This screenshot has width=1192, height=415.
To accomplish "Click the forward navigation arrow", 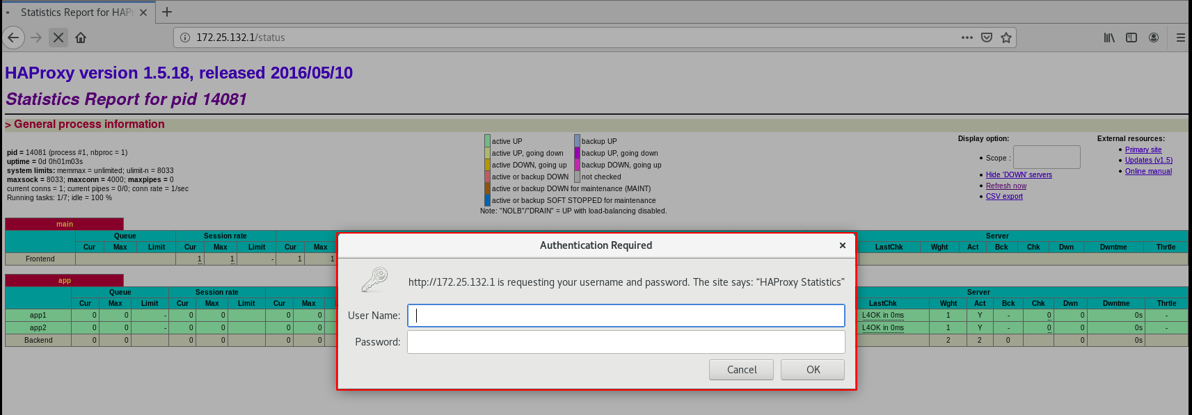I will tap(36, 38).
